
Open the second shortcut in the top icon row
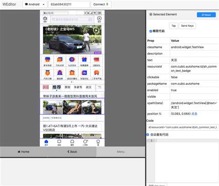[60, 60]
